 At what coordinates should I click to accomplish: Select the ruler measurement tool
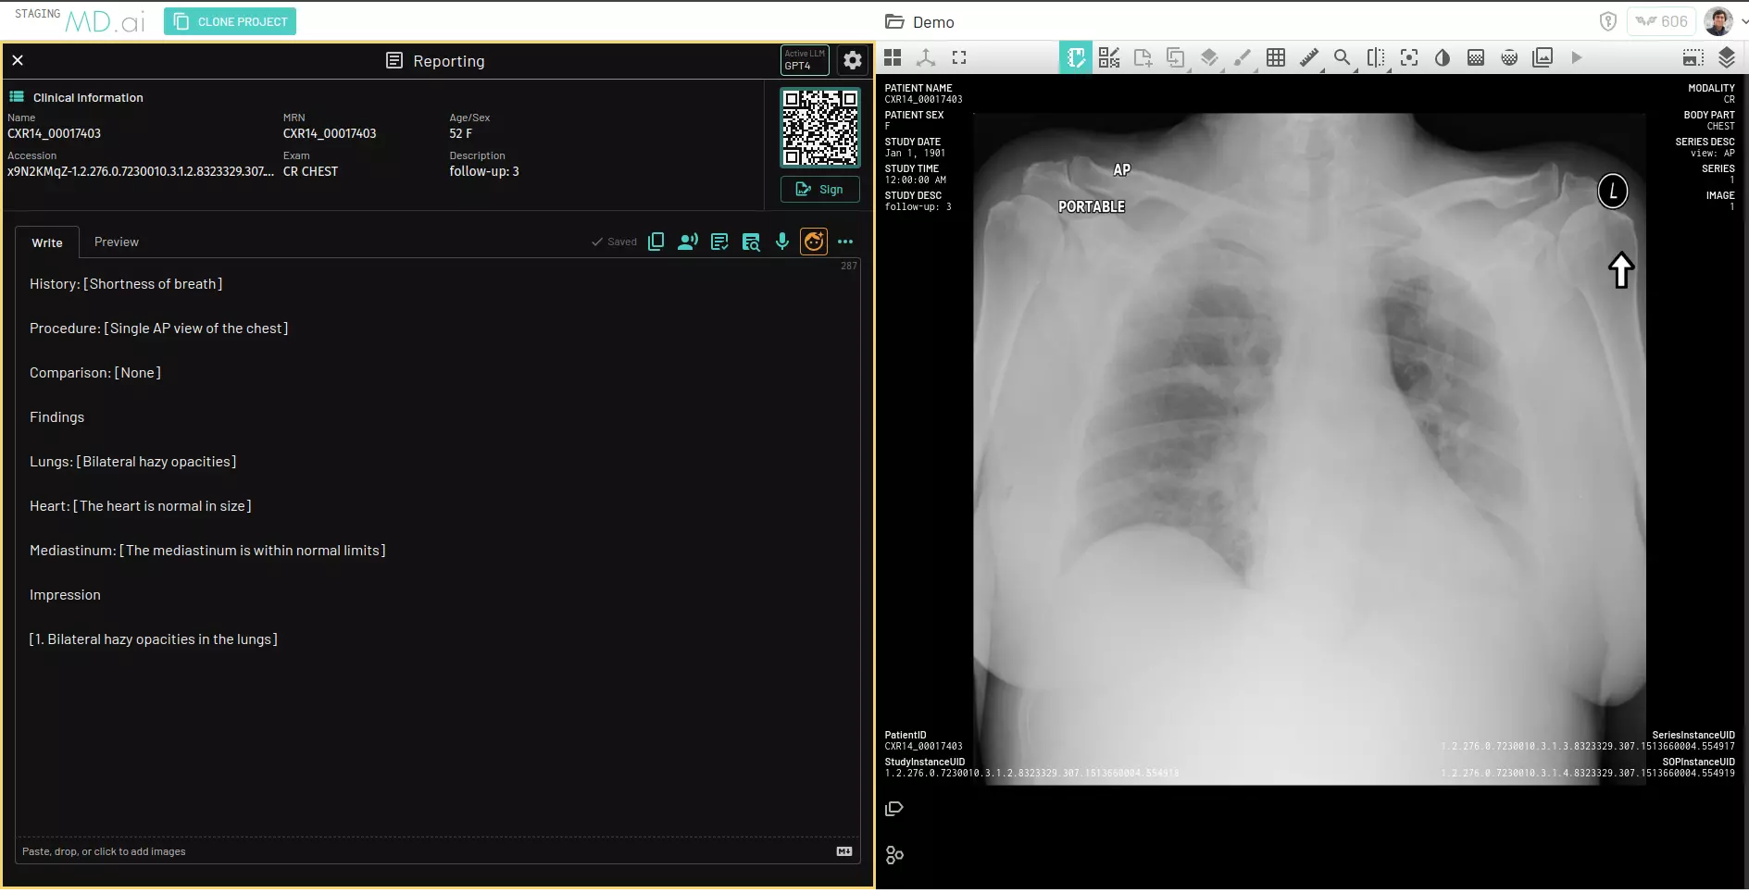pyautogui.click(x=1308, y=57)
